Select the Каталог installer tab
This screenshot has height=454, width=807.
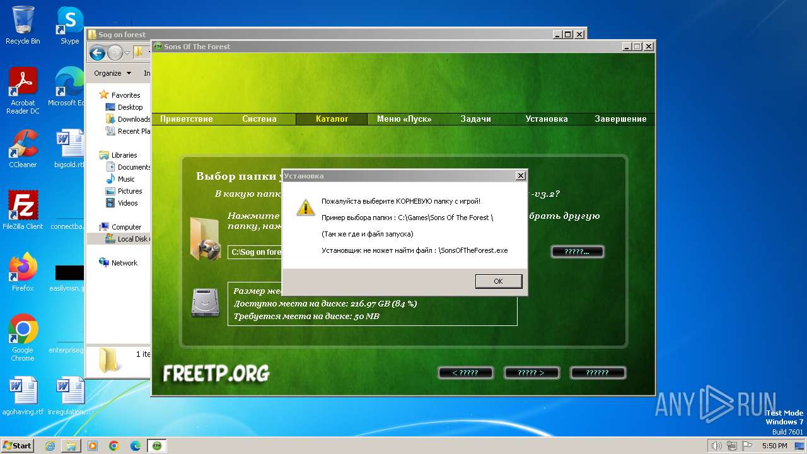332,119
